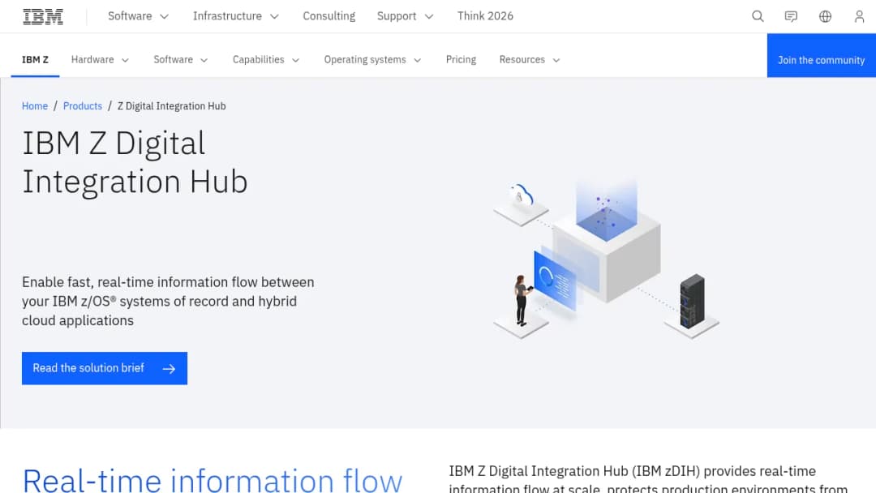Go to Home breadcrumb link
Screen dimensions: 876x493
35,106
